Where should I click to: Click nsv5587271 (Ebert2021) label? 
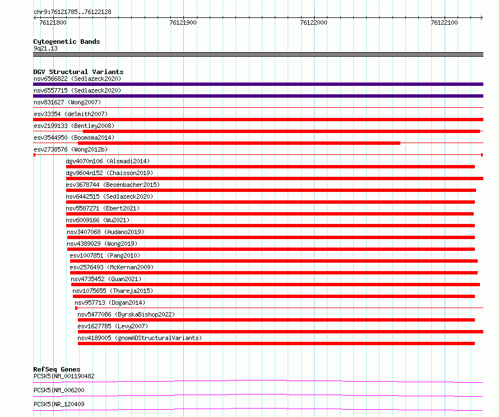coord(103,208)
